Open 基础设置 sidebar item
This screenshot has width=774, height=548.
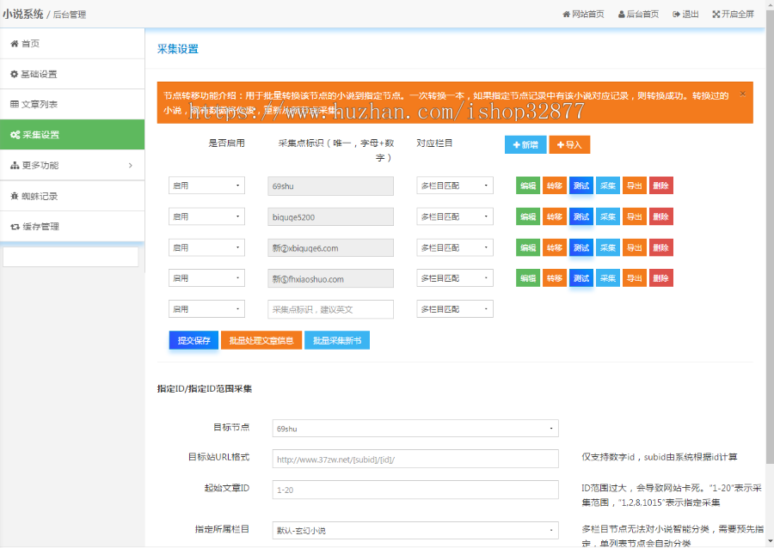tap(72, 74)
